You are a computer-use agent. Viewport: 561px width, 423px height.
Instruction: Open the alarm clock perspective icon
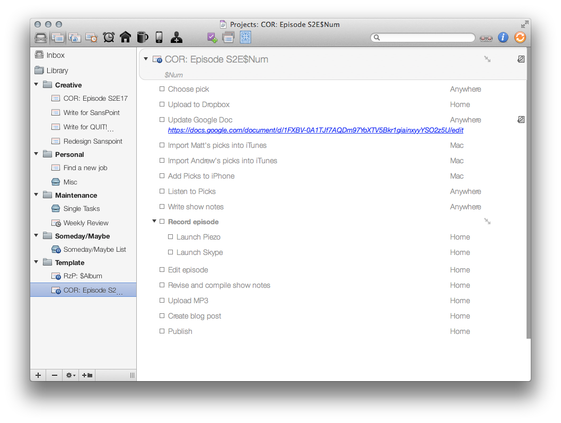[109, 37]
